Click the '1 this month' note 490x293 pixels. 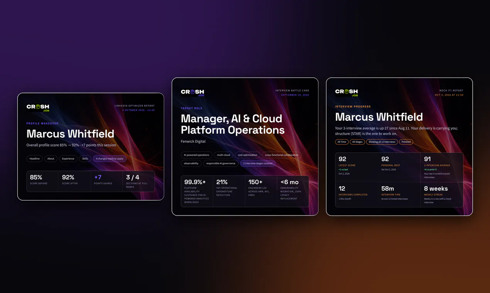(344, 199)
